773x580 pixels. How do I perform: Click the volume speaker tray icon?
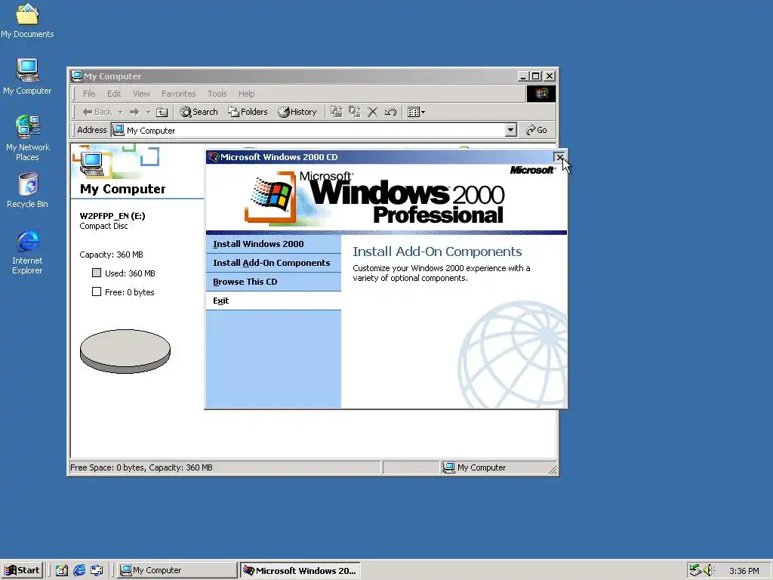(709, 570)
